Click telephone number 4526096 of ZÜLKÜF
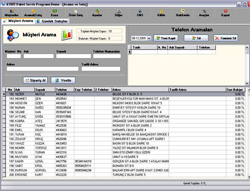The width and height of the screenshot is (250, 191). pos(62,139)
